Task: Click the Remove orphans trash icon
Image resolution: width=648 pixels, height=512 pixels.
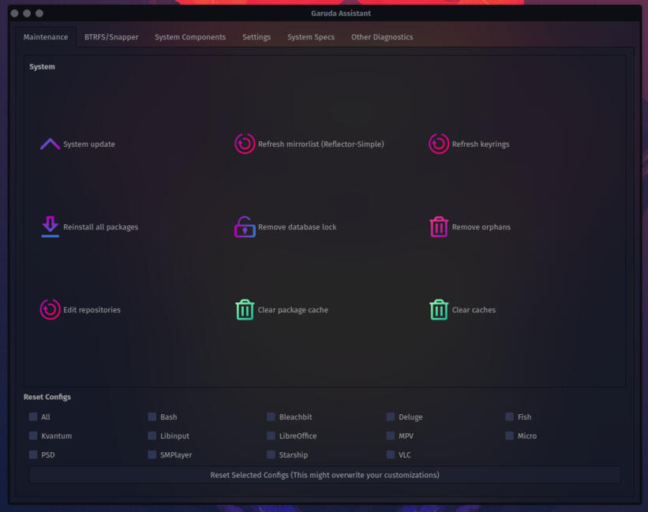Action: tap(439, 226)
